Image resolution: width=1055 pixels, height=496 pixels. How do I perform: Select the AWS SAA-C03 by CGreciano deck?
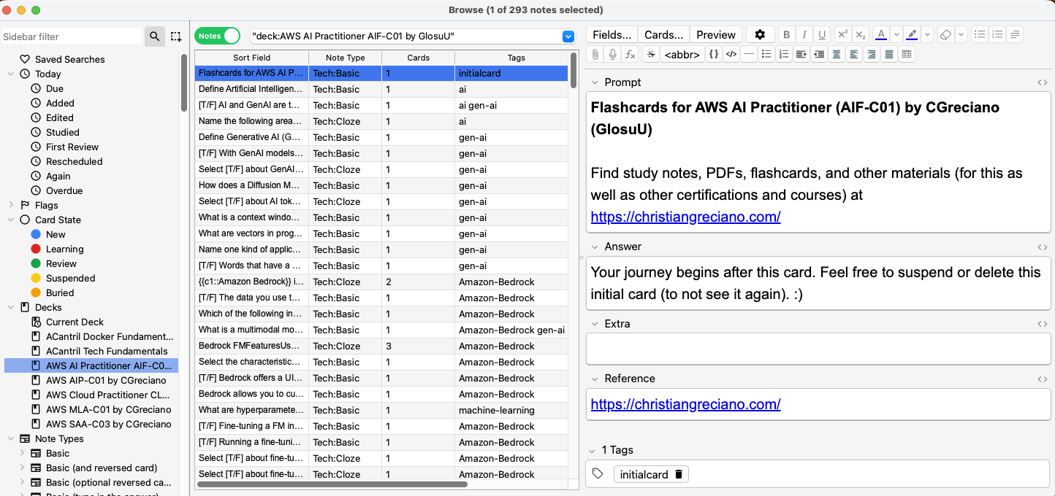coord(108,424)
